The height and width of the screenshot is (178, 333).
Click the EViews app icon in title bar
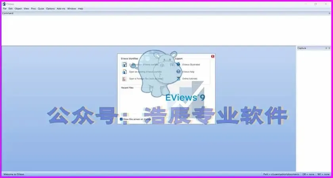coord(4,4)
